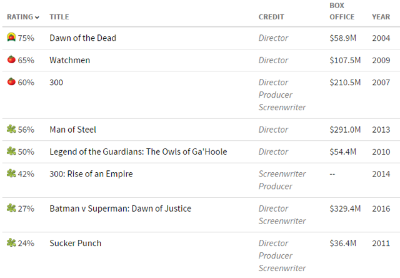Sort the table by the Title header

point(59,17)
